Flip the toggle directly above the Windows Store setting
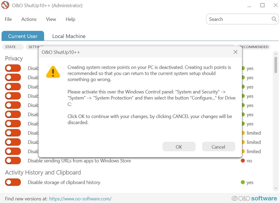The height and width of the screenshot is (203, 280). pyautogui.click(x=13, y=151)
